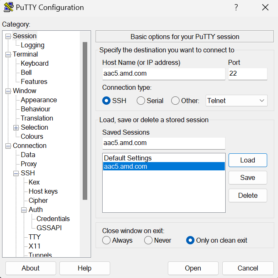Open the Host keys settings category
Image resolution: width=278 pixels, height=278 pixels.
pyautogui.click(x=43, y=191)
